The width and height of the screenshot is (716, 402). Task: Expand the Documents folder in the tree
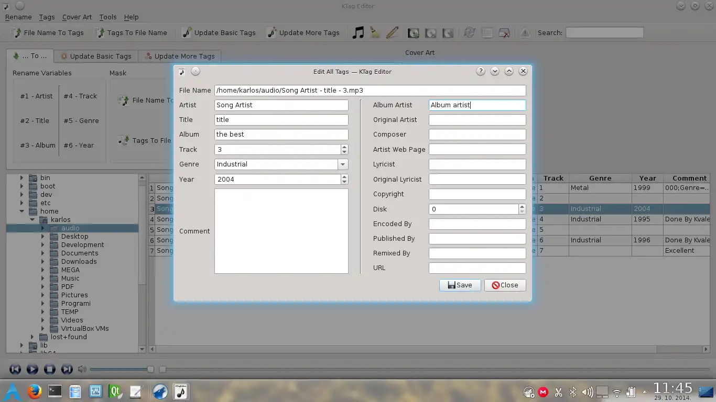pyautogui.click(x=42, y=253)
